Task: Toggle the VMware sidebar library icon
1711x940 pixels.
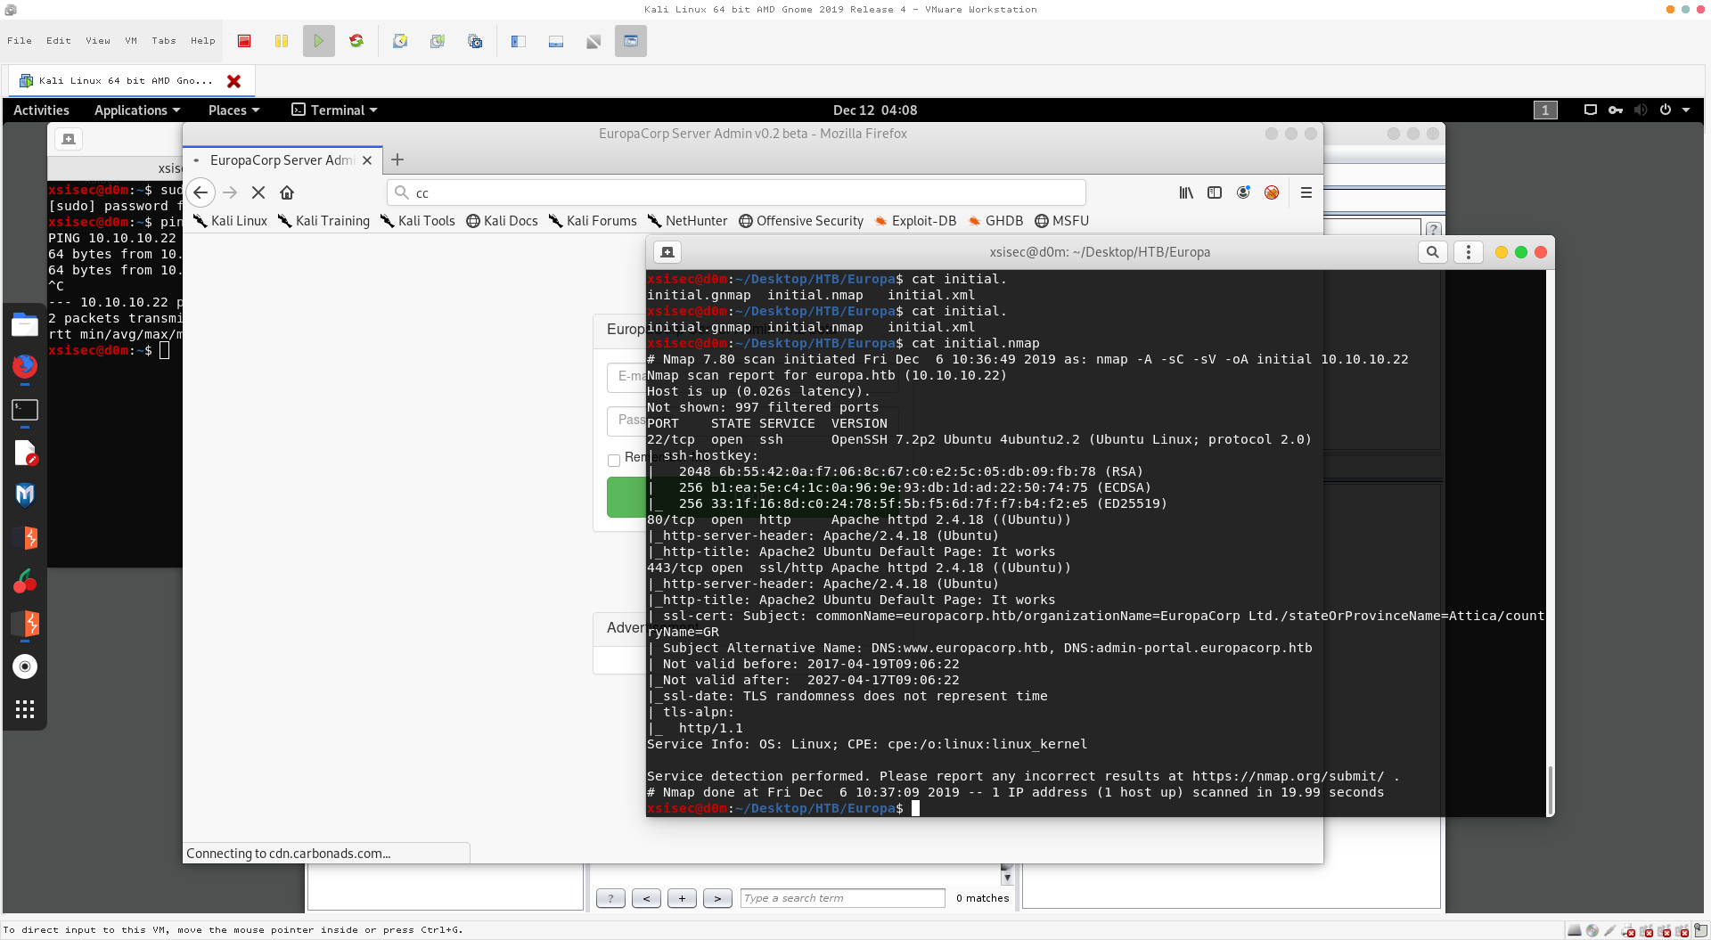Action: (519, 41)
